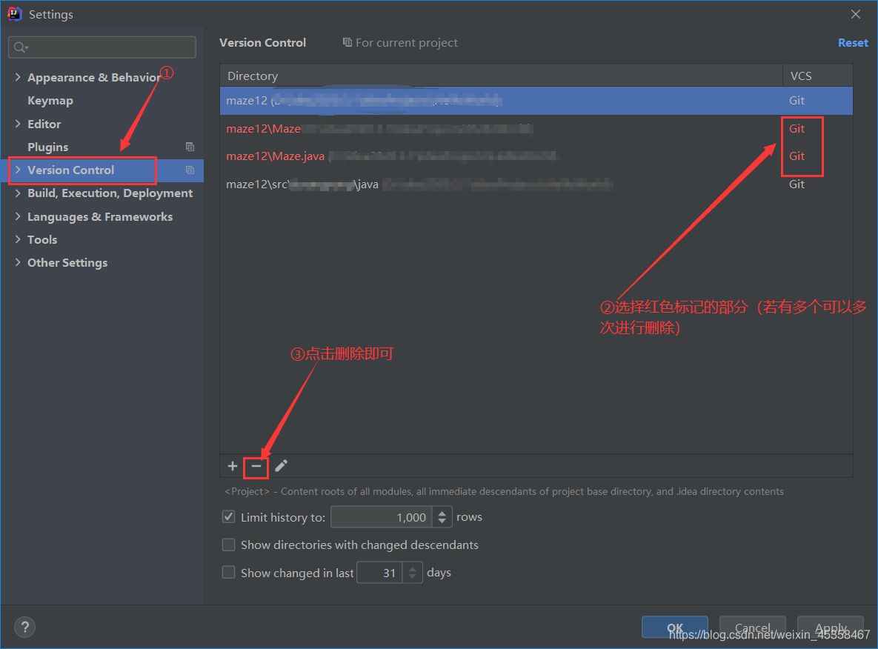The width and height of the screenshot is (878, 649).
Task: Expand Build, Execution, Deployment section
Action: [x=18, y=193]
